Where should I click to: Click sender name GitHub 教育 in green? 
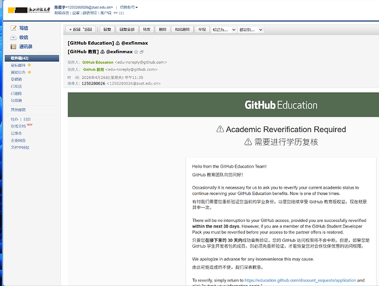click(x=93, y=70)
